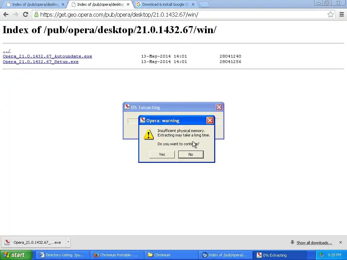Download Opera_21.0.1432.67_Setup.exe link
The image size is (347, 260).
pos(41,62)
